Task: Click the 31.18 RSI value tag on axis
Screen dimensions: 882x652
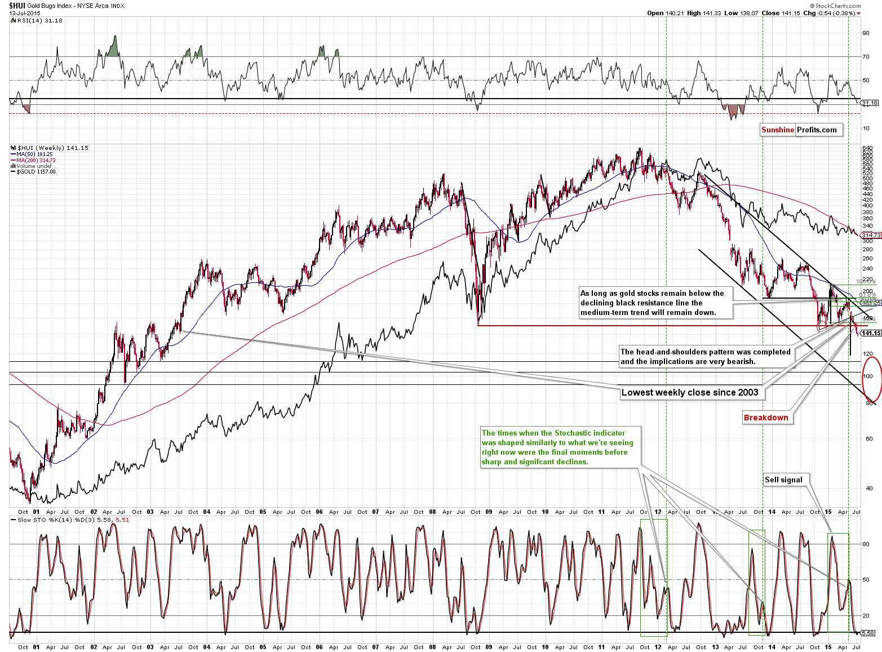Action: pos(870,103)
